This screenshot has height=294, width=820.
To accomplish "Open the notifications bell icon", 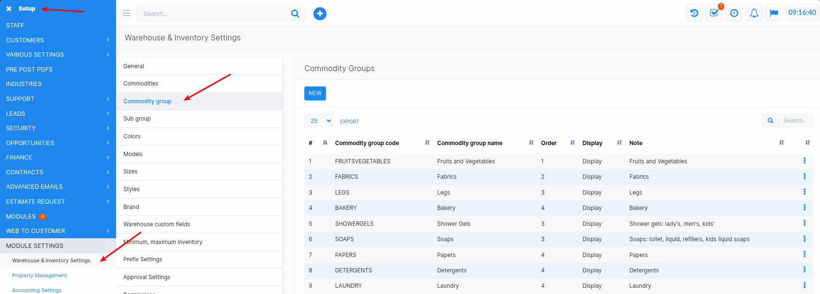I will [x=754, y=13].
